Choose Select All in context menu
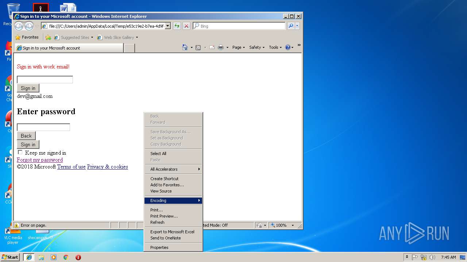The width and height of the screenshot is (467, 262). pyautogui.click(x=173, y=154)
